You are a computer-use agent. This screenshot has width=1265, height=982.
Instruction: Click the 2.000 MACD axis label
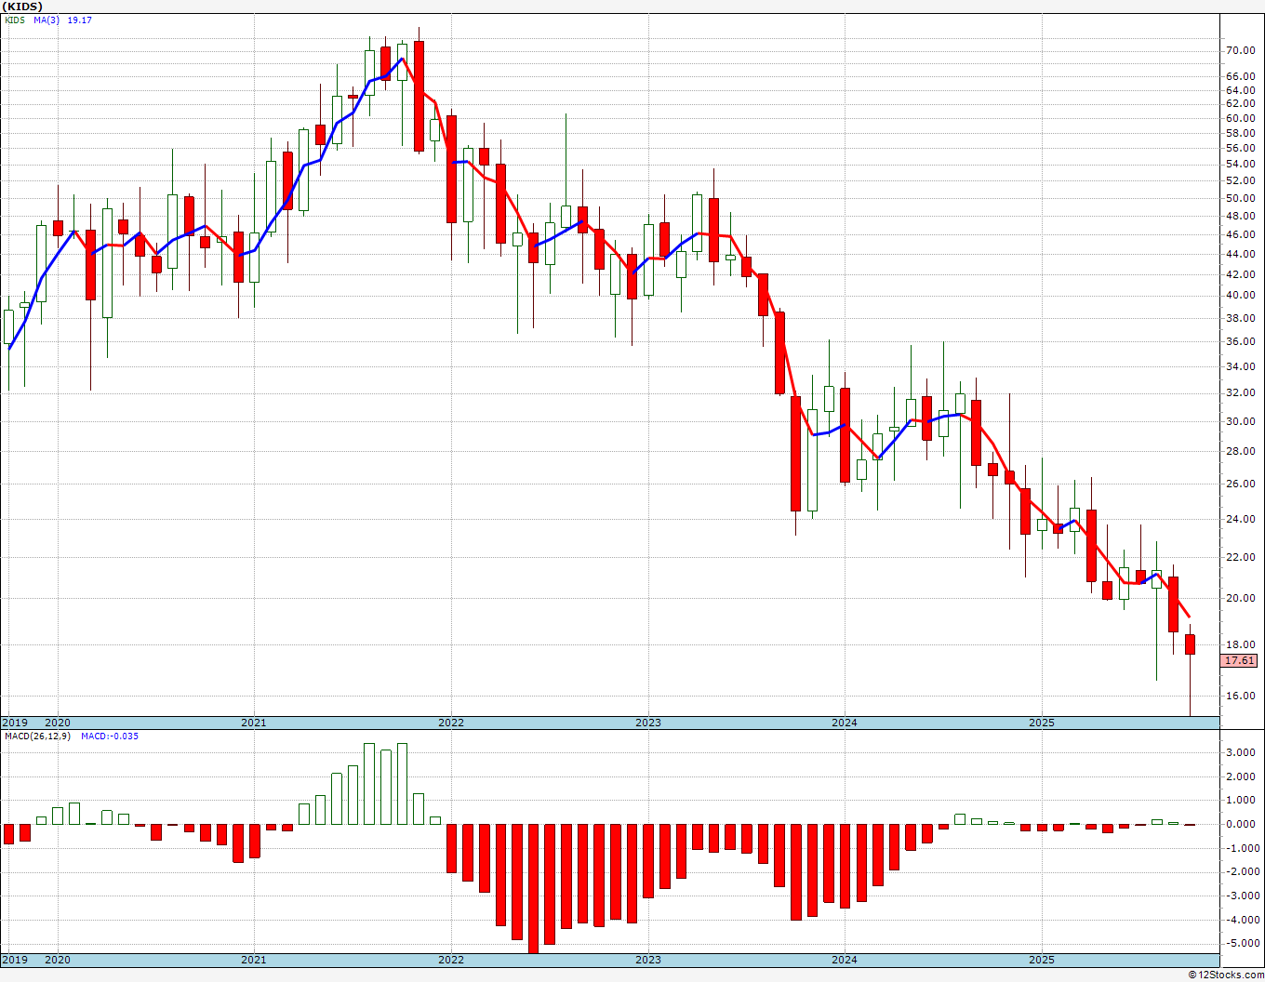1243,776
